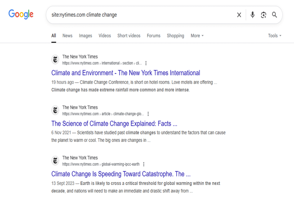The width and height of the screenshot is (294, 197).
Task: Switch to the Shopping tab
Action: [175, 36]
